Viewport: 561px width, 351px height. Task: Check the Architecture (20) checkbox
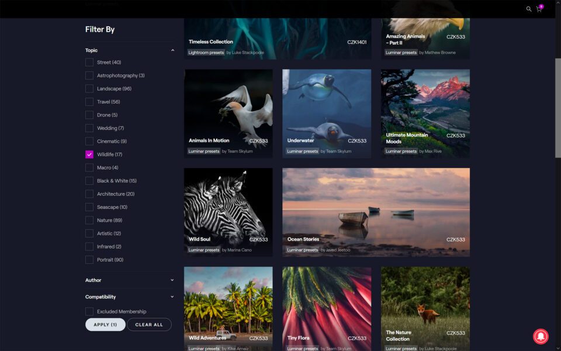coord(89,194)
